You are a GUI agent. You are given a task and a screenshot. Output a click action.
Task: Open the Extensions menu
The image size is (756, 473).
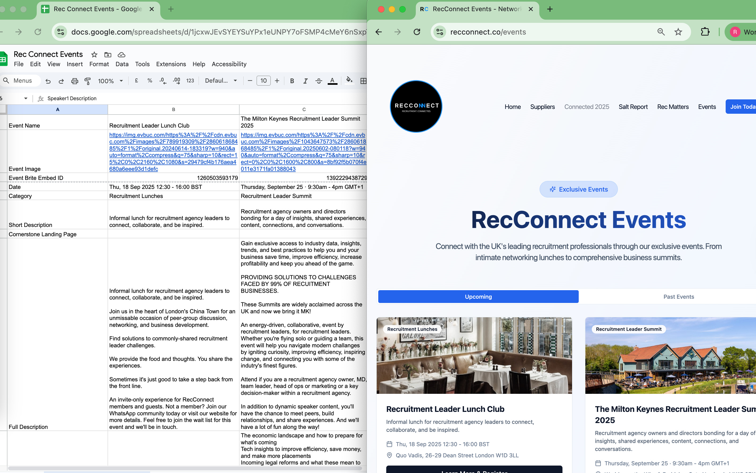(171, 64)
